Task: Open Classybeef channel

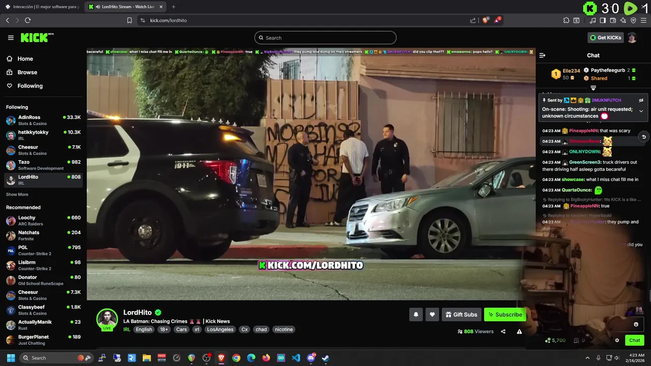Action: tap(43, 310)
